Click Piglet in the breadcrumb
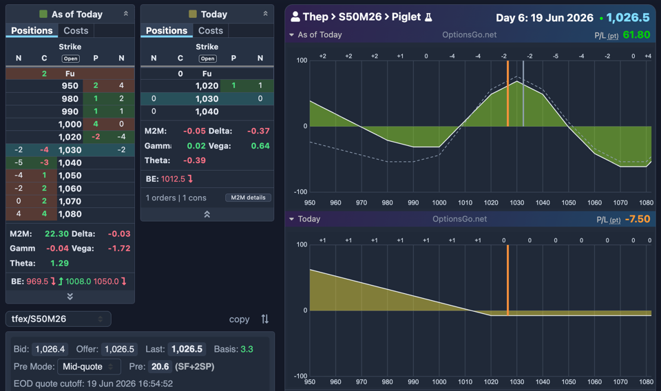 [406, 17]
